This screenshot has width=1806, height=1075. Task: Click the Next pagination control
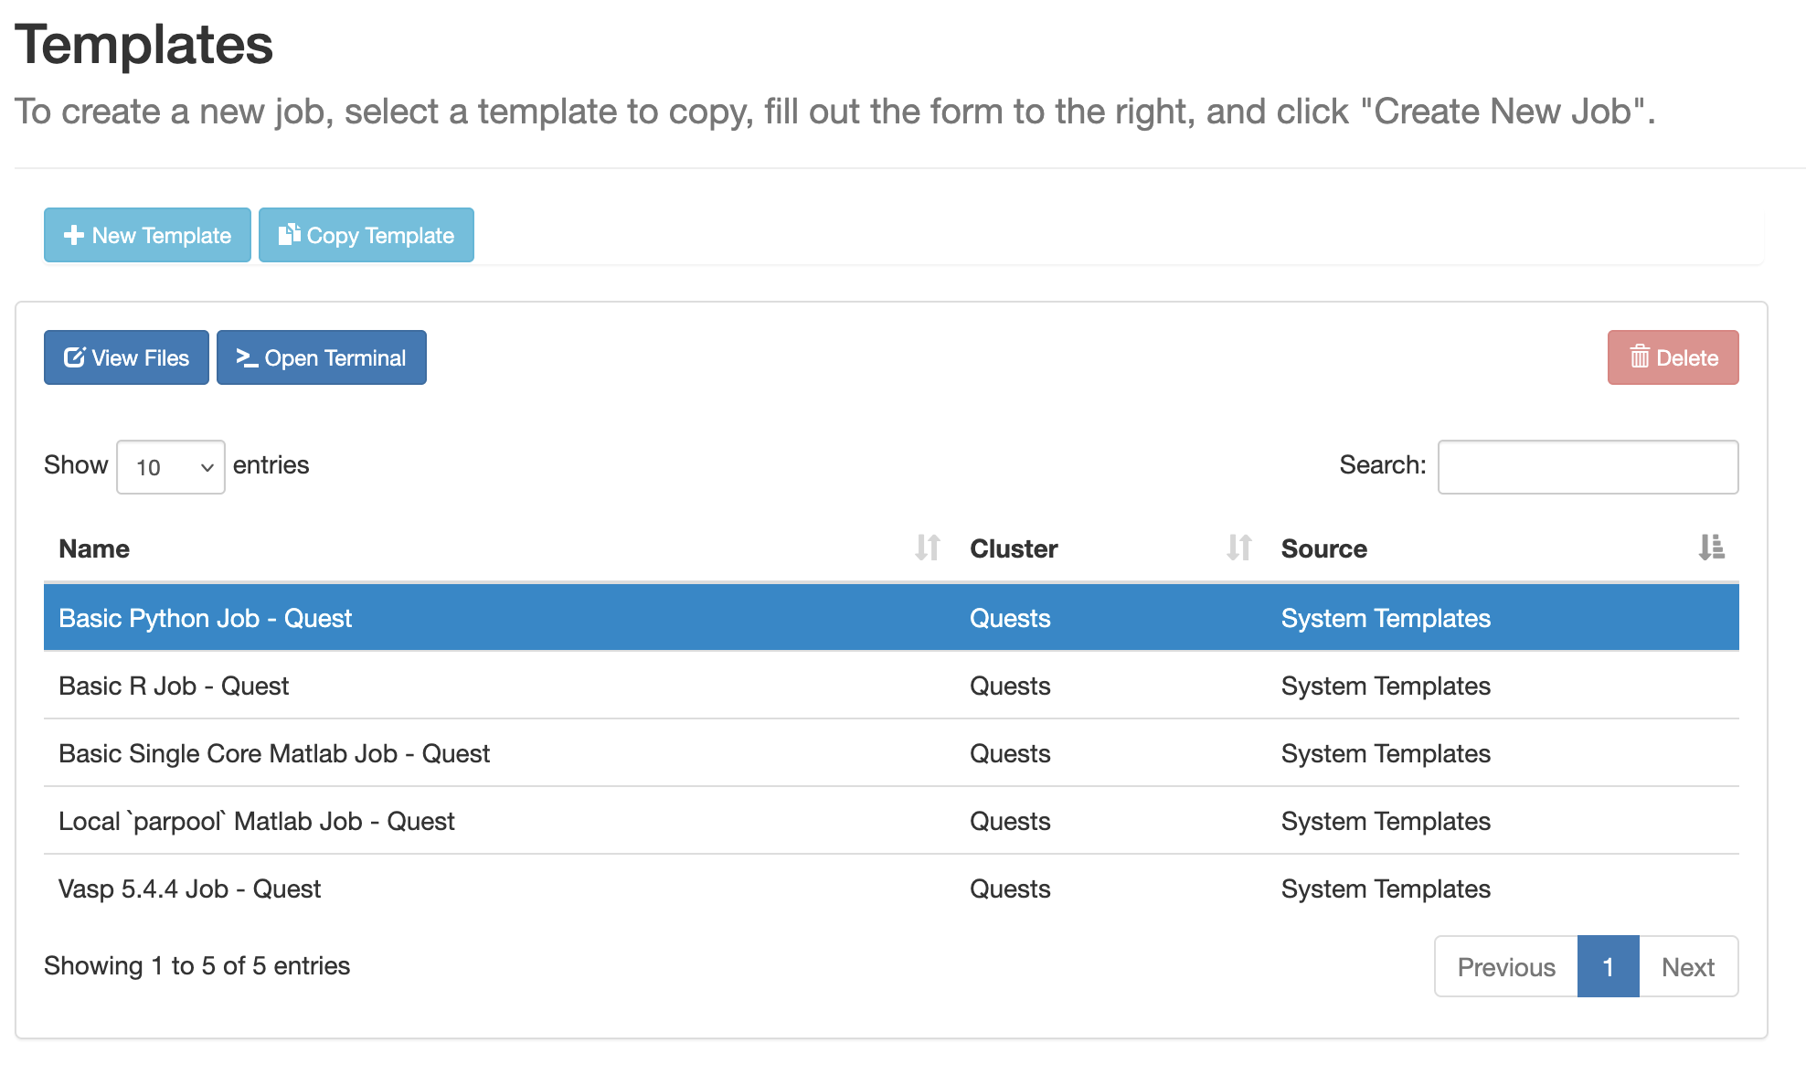[x=1688, y=966]
